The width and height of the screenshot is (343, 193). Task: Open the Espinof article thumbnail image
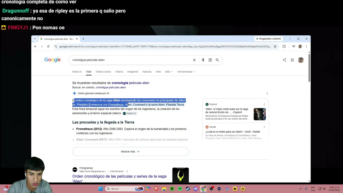(x=260, y=114)
